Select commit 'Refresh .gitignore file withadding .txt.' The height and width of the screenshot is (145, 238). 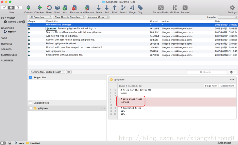pos(133,29)
